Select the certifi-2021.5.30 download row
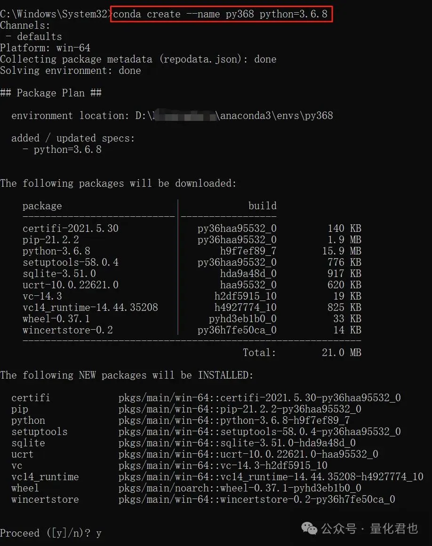Viewport: 432px width, 546px height. (192, 228)
